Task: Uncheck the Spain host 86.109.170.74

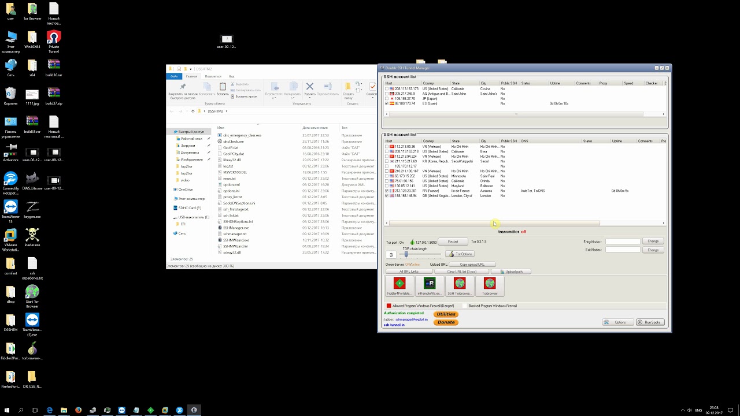Action: (387, 103)
